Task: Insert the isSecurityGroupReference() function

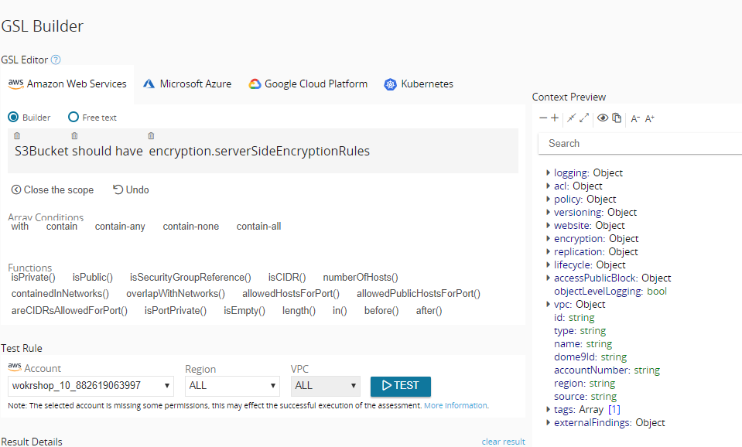Action: (x=190, y=278)
